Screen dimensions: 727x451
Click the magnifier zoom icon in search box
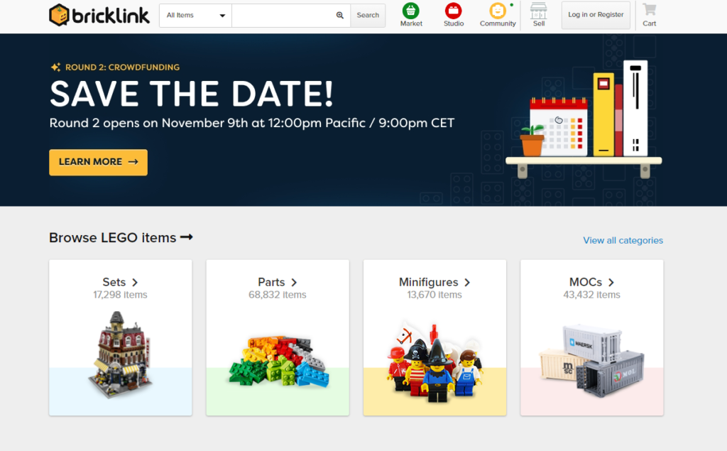tap(340, 16)
